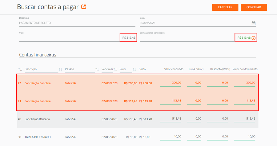This screenshot has height=146, width=277.
Task: Edit Desconto (Valor) field of row 40
Action: pyautogui.click(x=218, y=119)
